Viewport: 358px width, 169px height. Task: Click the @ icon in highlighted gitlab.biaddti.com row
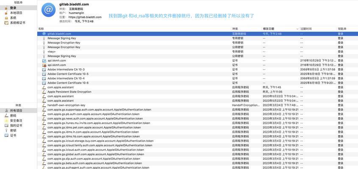pos(44,34)
